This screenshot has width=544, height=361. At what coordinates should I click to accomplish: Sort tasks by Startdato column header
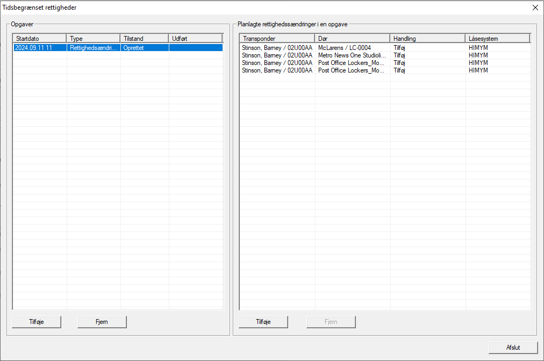click(x=39, y=39)
